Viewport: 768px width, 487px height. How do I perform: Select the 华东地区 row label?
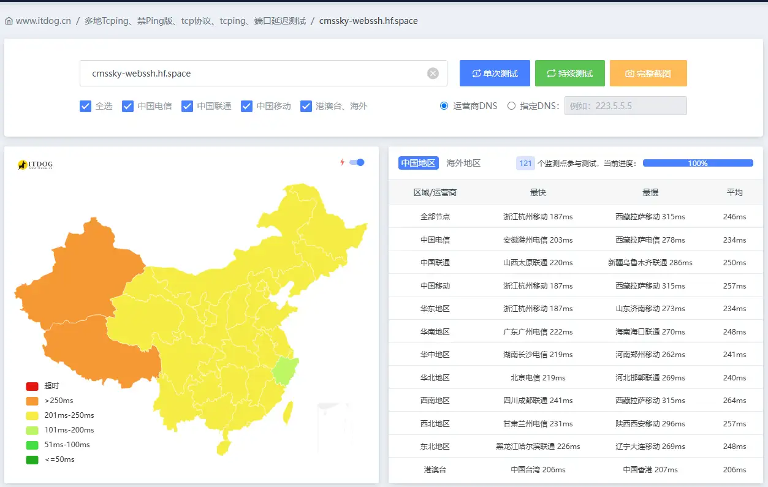(435, 309)
